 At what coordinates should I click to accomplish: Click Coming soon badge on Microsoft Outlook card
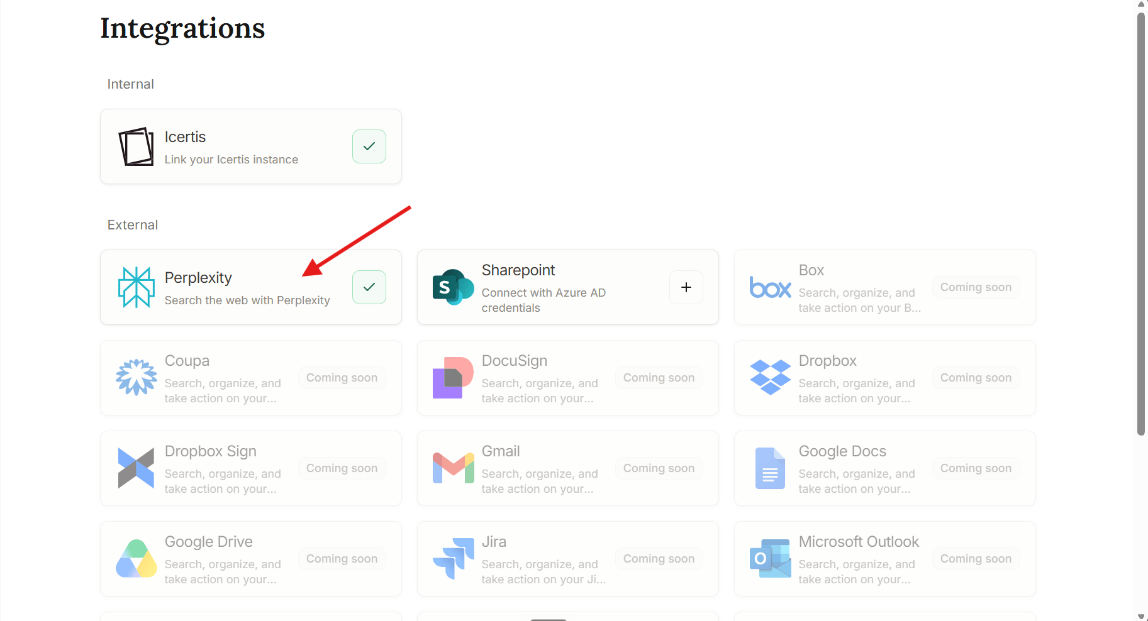pyautogui.click(x=976, y=559)
